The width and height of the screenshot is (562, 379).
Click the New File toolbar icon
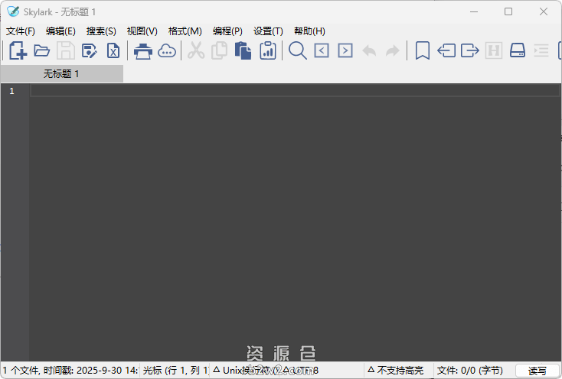[x=18, y=51]
